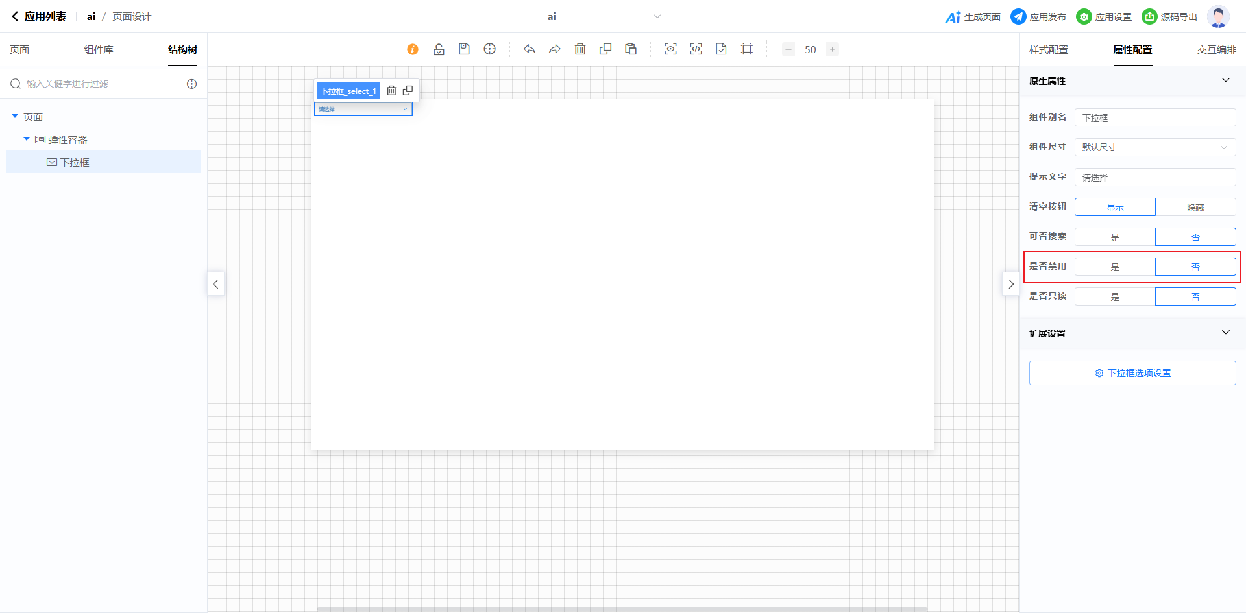Set 清空按钮 to 隐藏

[1195, 207]
